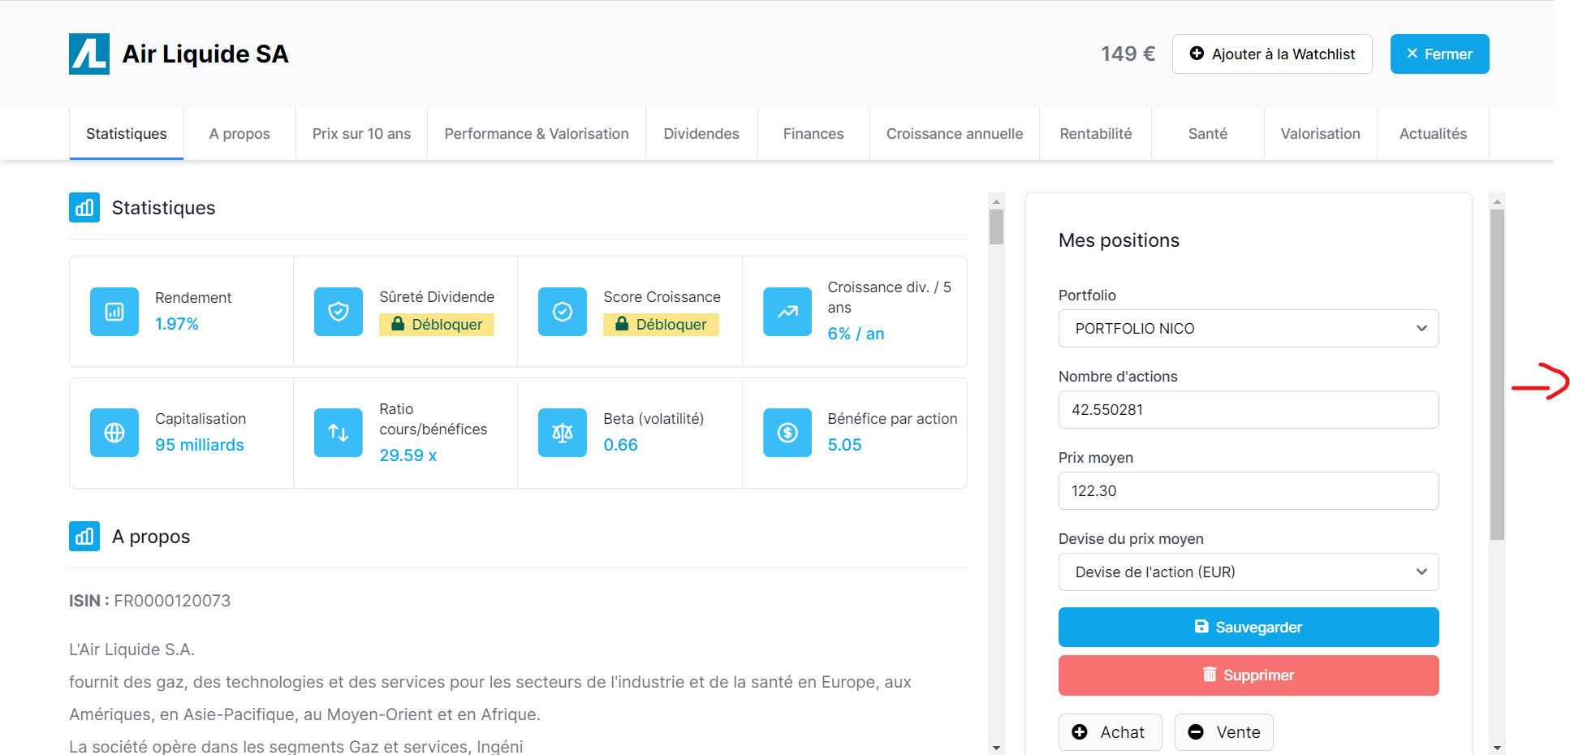Add the stock via Ajouter à la Watchlist
The width and height of the screenshot is (1570, 755).
tap(1272, 54)
